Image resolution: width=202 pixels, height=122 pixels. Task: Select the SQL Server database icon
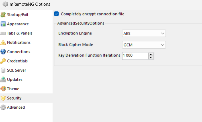pyautogui.click(x=3, y=70)
